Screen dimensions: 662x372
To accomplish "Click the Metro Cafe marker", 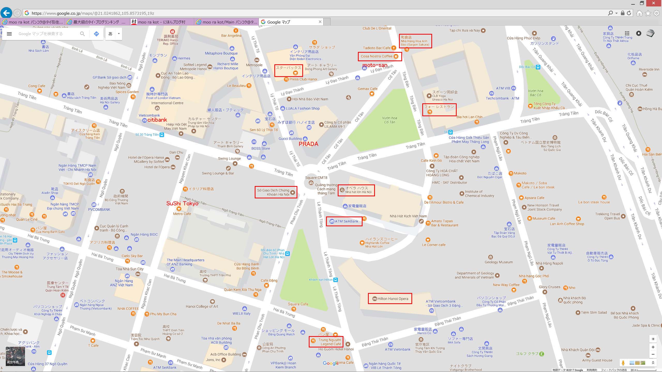I will [x=179, y=209].
